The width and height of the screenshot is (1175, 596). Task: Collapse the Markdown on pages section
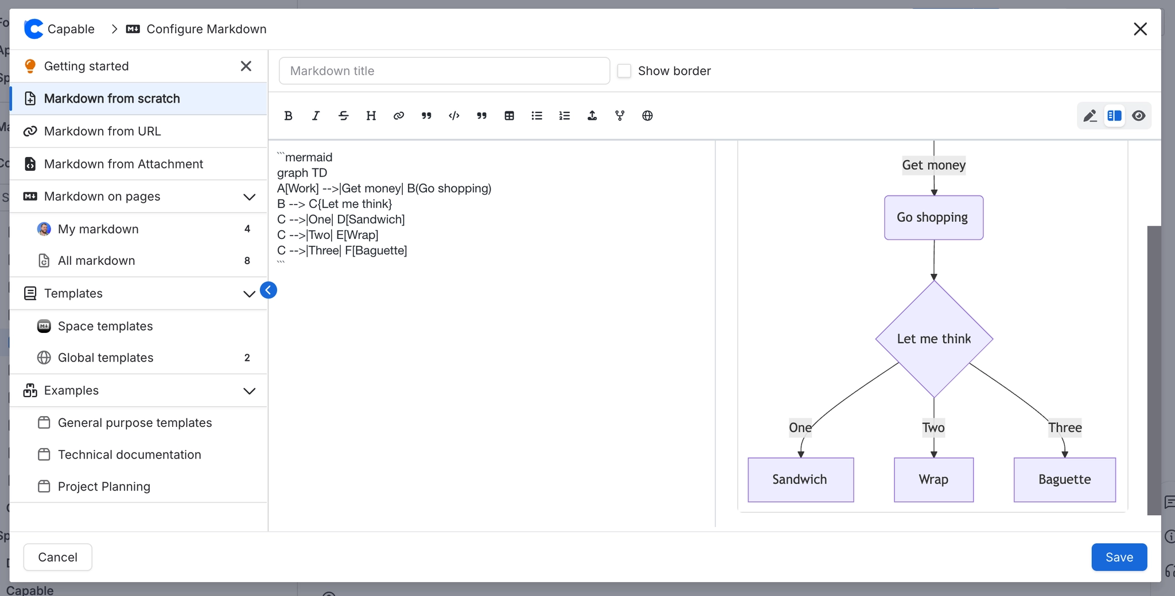point(249,197)
